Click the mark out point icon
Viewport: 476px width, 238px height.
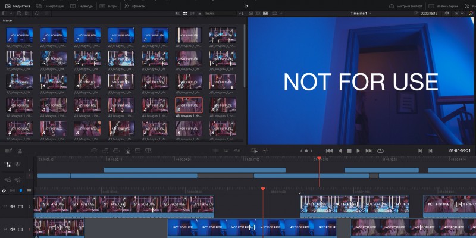point(430,151)
